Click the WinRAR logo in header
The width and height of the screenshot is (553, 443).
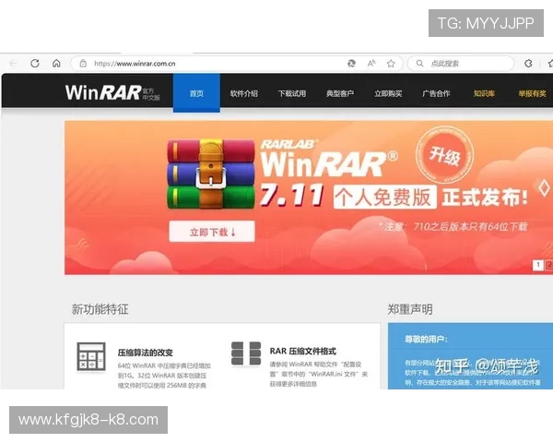click(112, 93)
